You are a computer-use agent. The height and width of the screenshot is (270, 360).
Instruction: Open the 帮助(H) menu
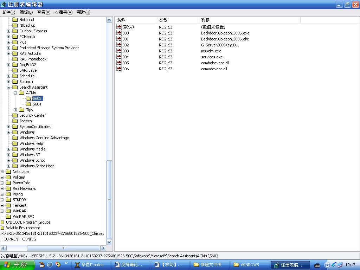click(84, 12)
